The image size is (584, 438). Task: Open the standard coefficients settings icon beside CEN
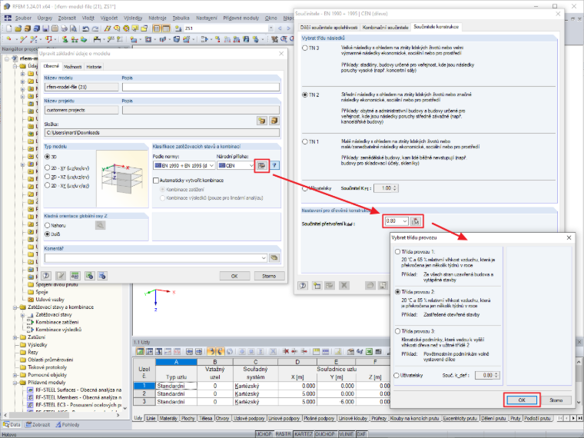coord(262,165)
